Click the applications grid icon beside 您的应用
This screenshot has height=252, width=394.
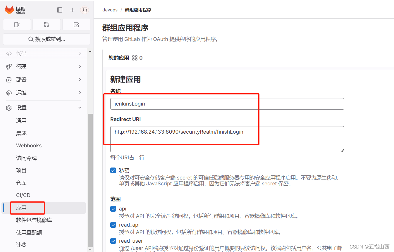(x=135, y=58)
